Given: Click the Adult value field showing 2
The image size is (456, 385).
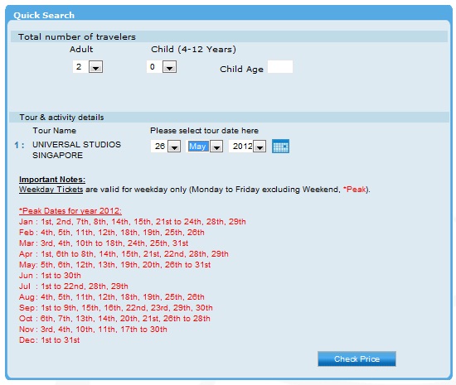Looking at the screenshot, I should tap(80, 67).
